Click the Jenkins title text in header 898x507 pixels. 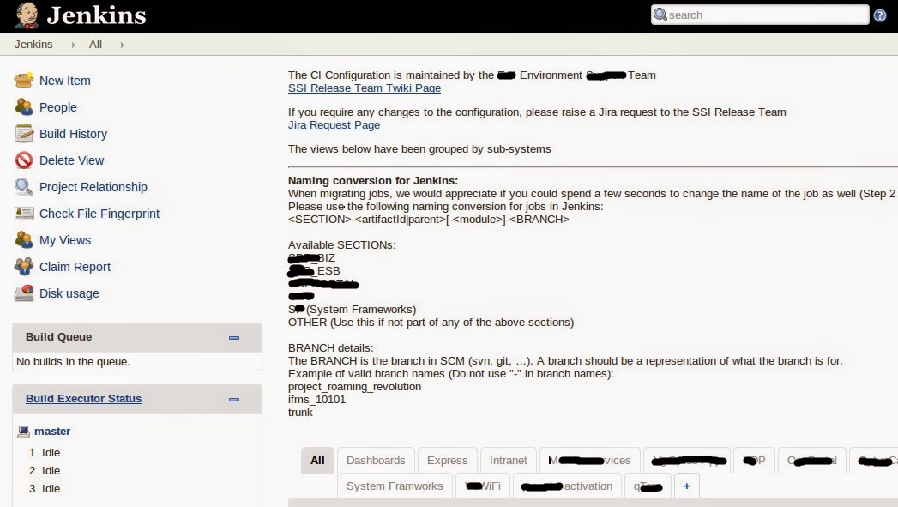coord(96,15)
